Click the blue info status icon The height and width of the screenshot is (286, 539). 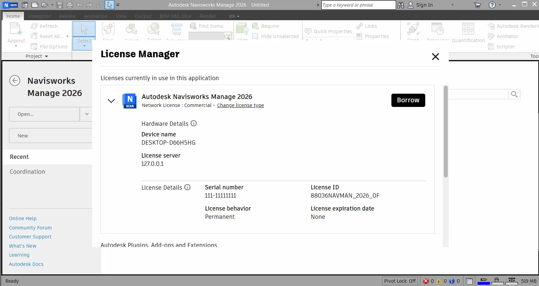(x=452, y=281)
